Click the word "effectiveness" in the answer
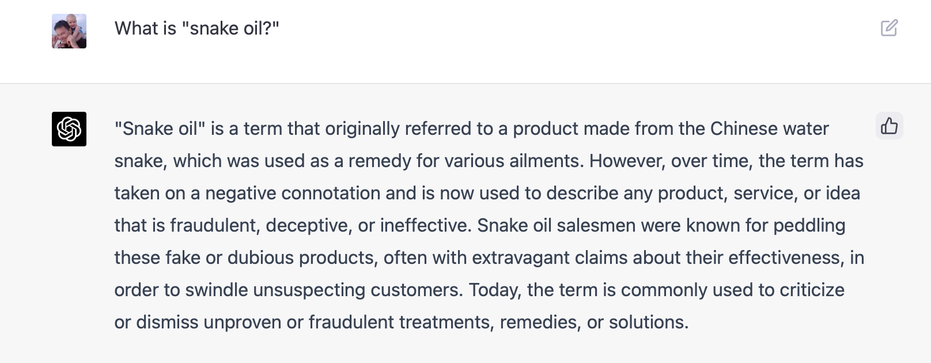Screen dimensions: 931x363 click(784, 258)
